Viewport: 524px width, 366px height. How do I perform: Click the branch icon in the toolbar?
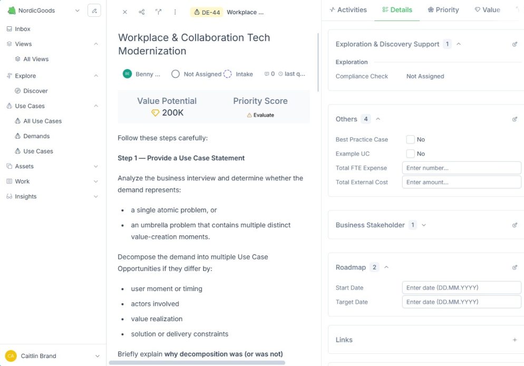pyautogui.click(x=158, y=12)
